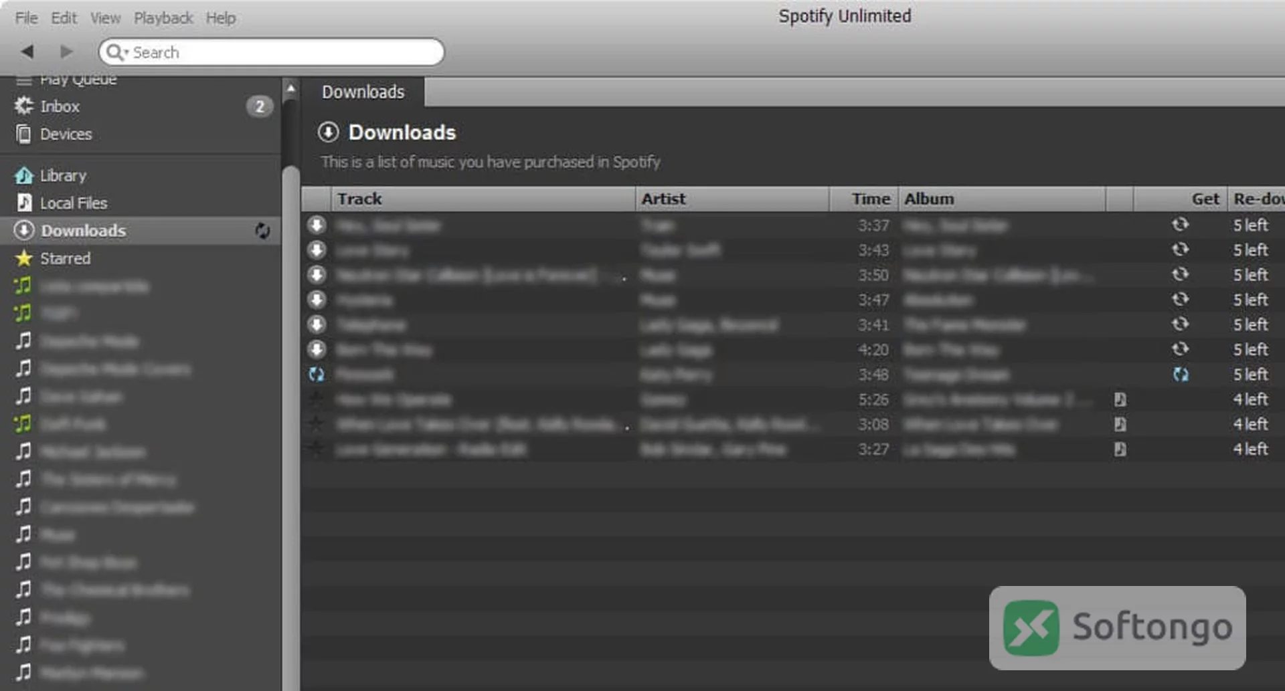Click the Inbox badge showing 2
Viewport: 1285px width, 691px height.
pos(259,106)
